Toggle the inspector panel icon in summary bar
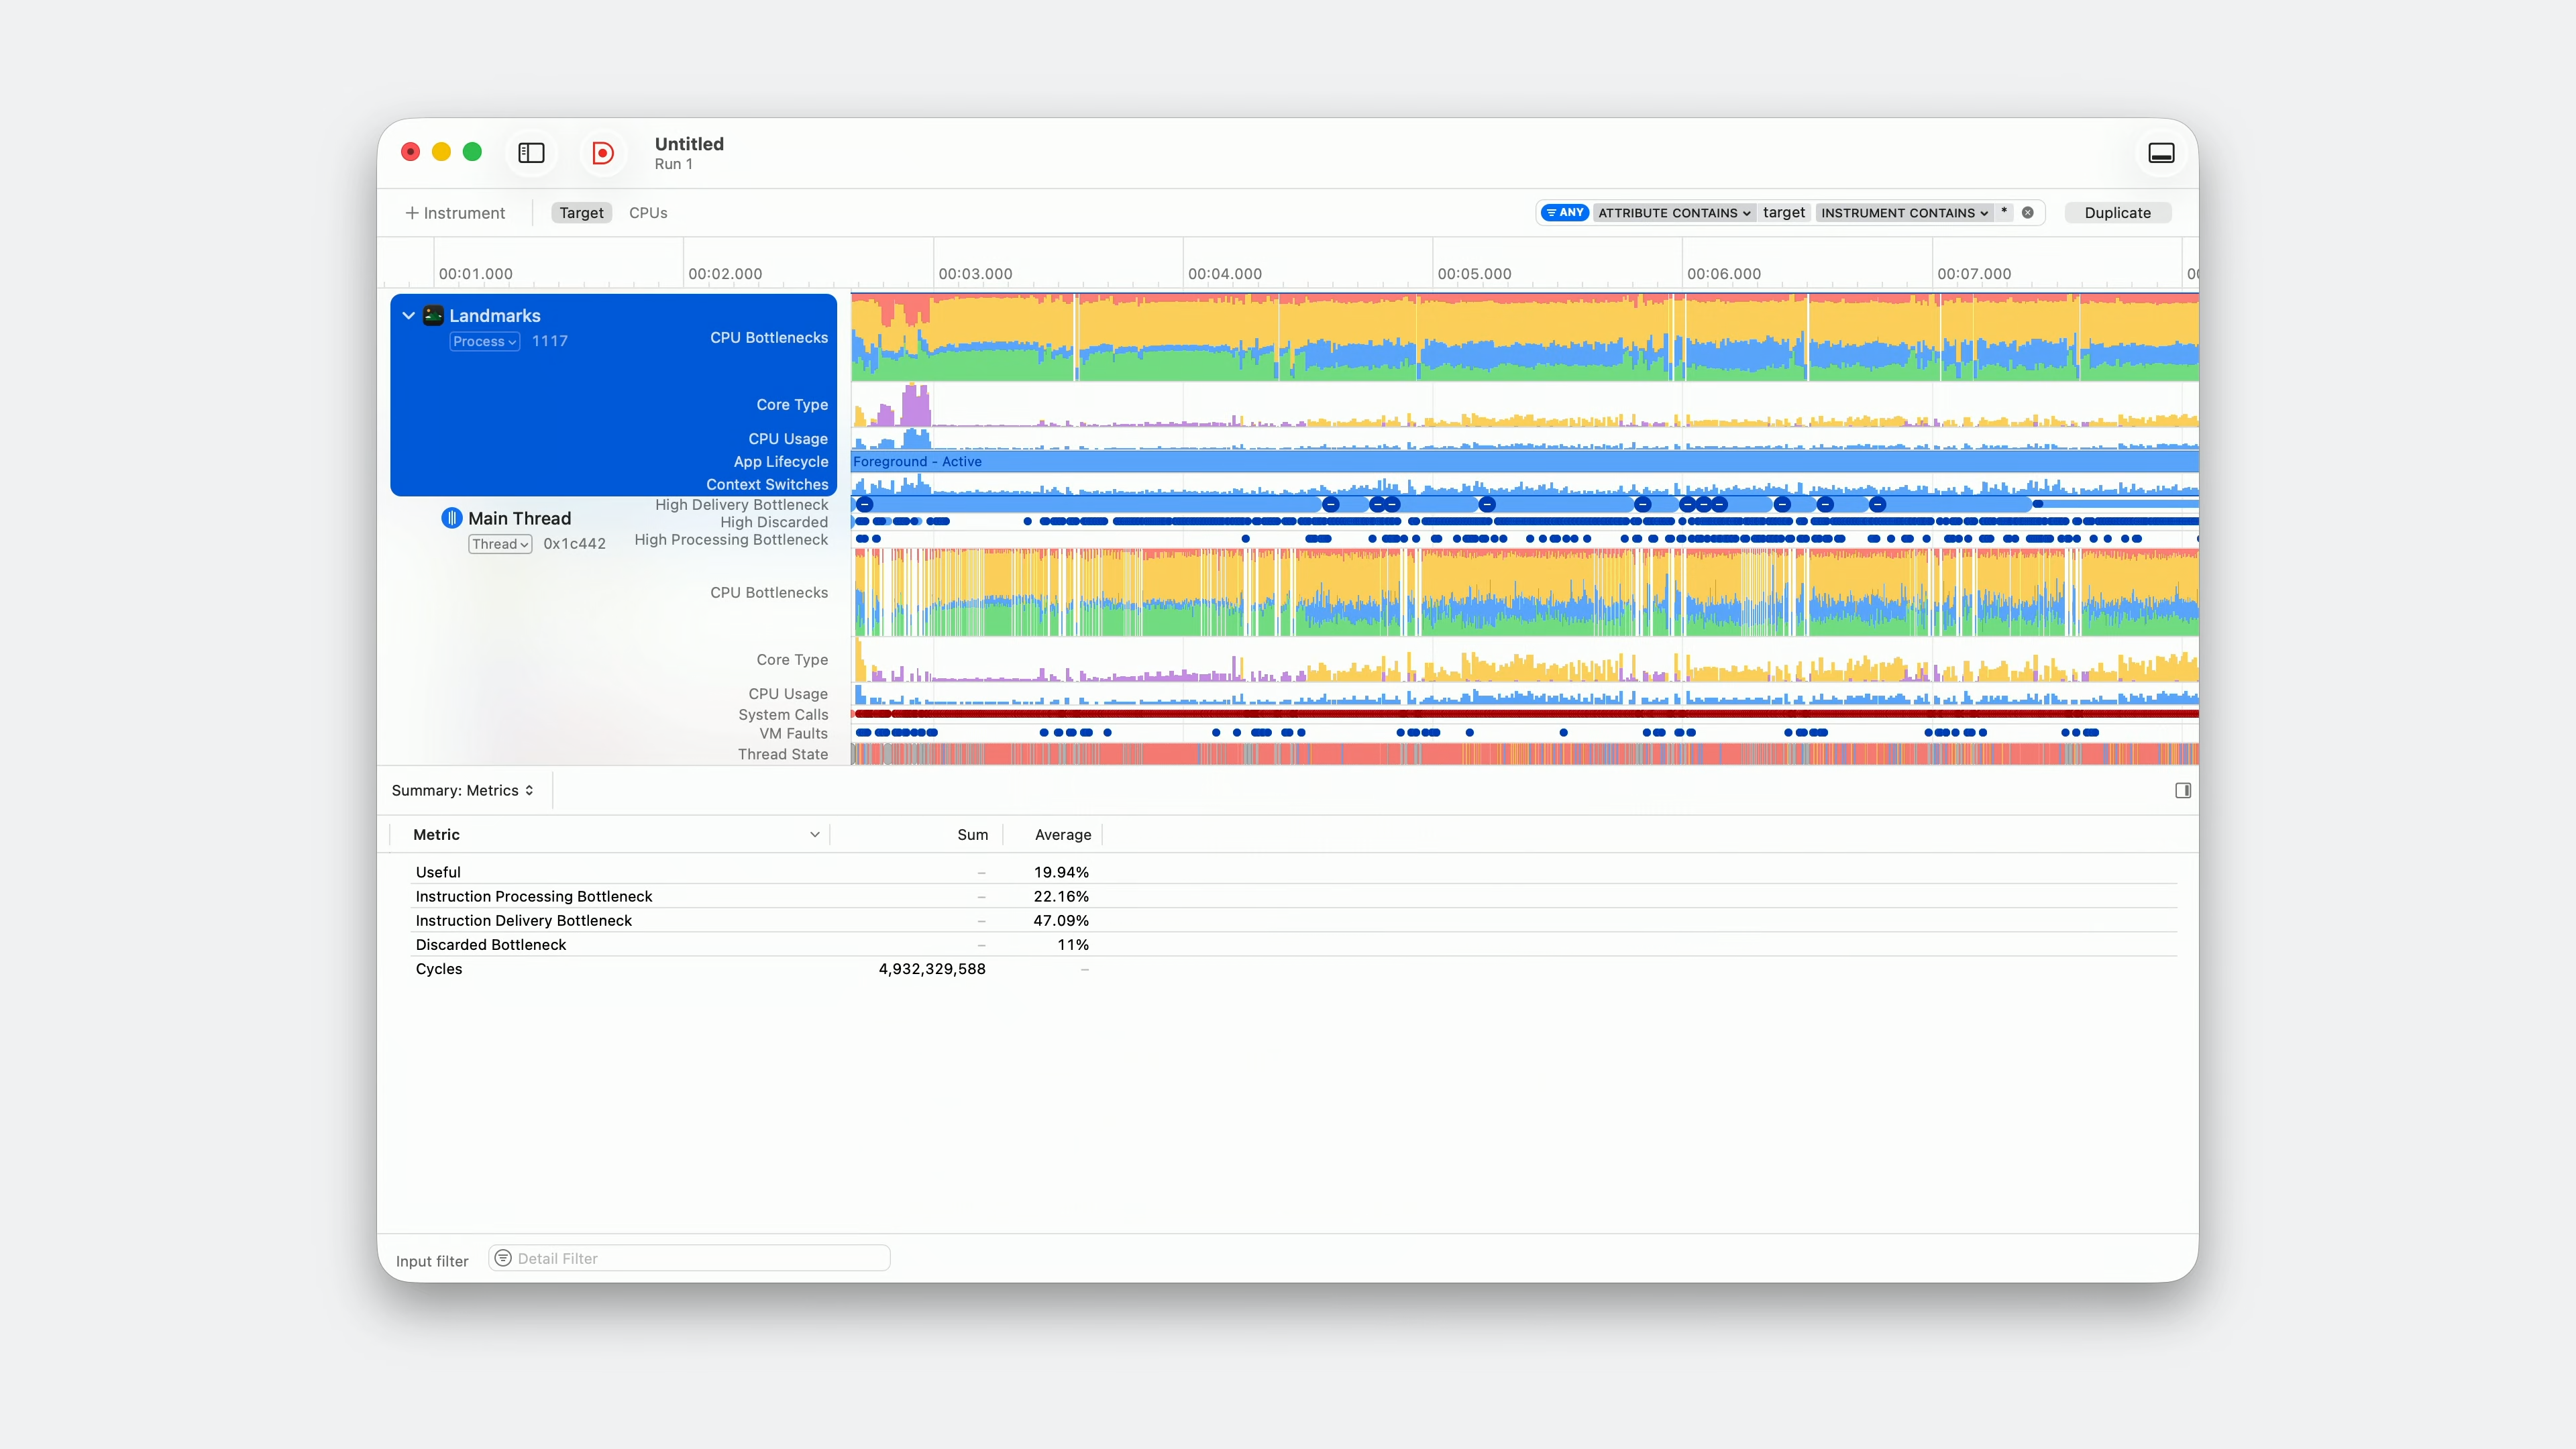 tap(2182, 791)
